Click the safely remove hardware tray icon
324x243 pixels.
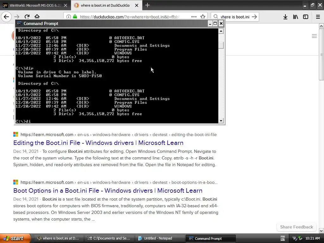(x=300, y=238)
